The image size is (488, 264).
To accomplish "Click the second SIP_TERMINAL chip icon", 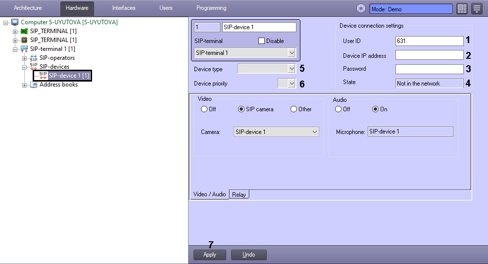I will click(24, 40).
